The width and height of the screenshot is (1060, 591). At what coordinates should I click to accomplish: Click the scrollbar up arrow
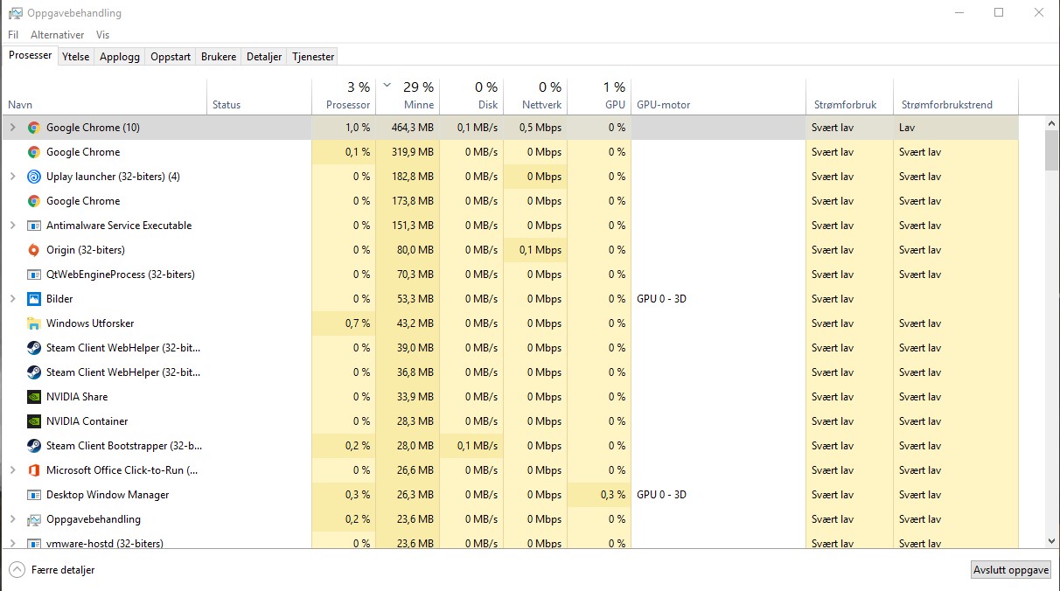1052,123
